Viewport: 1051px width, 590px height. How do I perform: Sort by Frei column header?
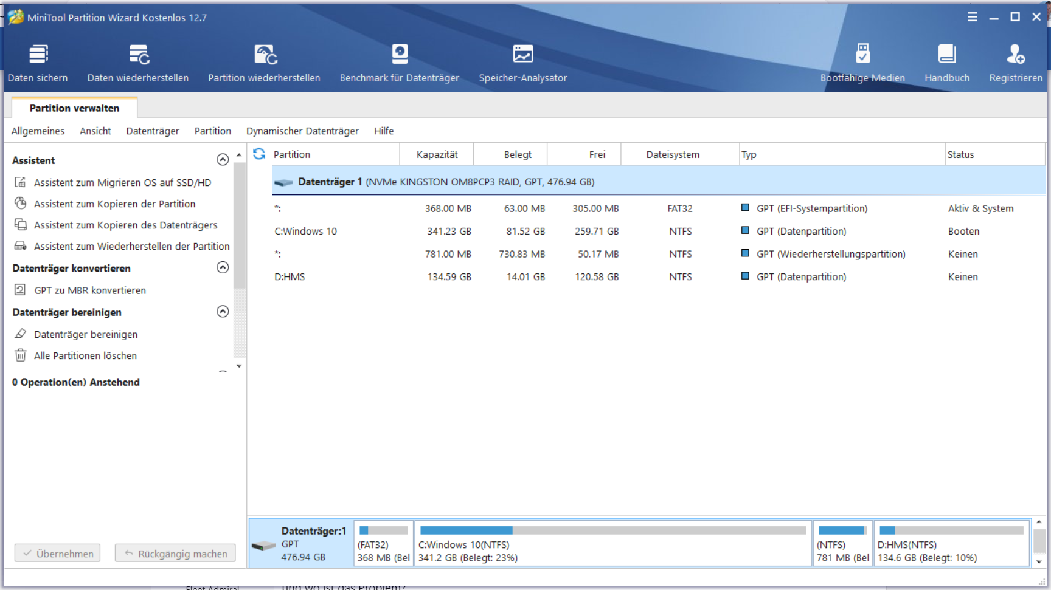click(584, 154)
